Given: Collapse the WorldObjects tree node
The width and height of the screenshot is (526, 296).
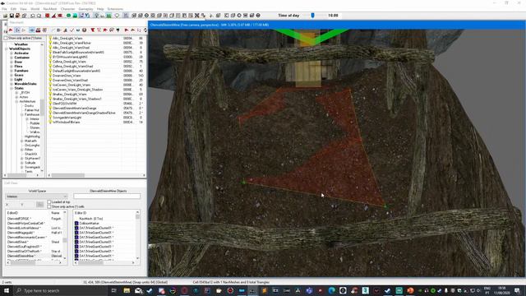Looking at the screenshot, I should (7, 49).
